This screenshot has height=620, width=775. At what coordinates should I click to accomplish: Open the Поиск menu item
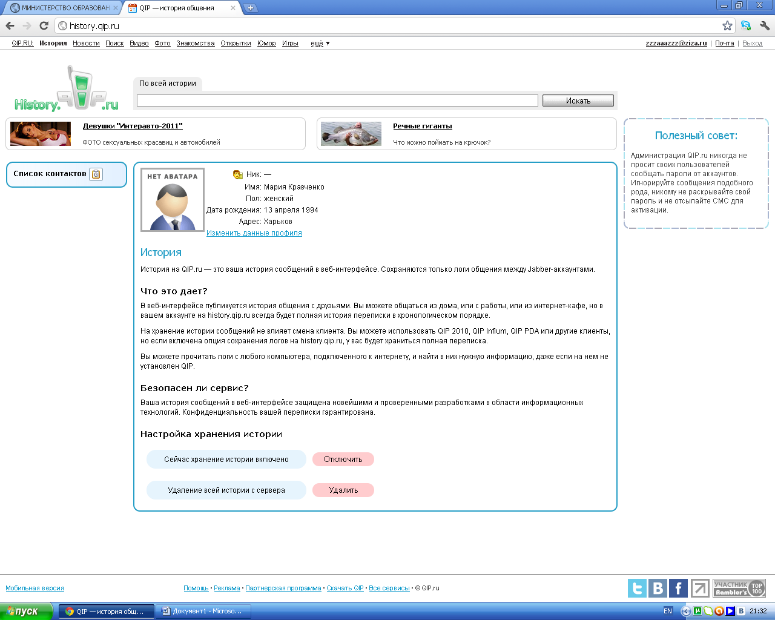coord(114,43)
